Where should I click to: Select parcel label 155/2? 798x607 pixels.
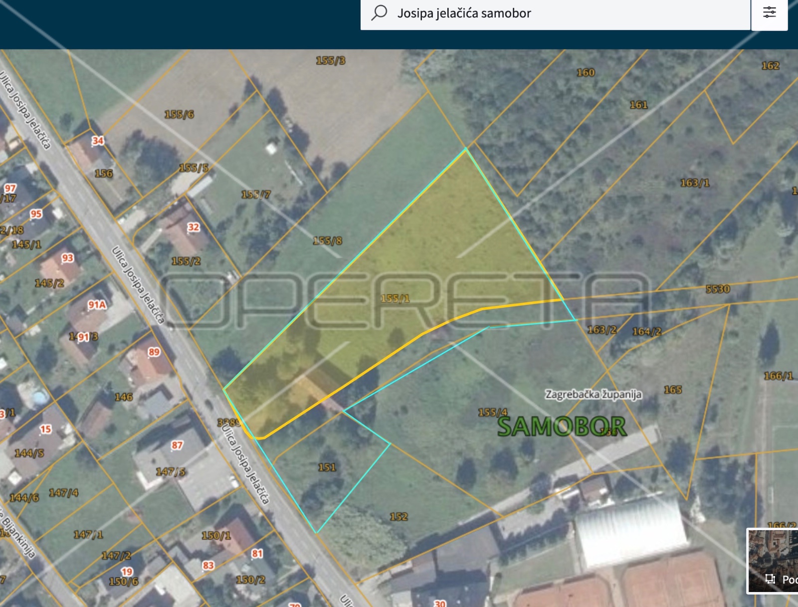186,261
